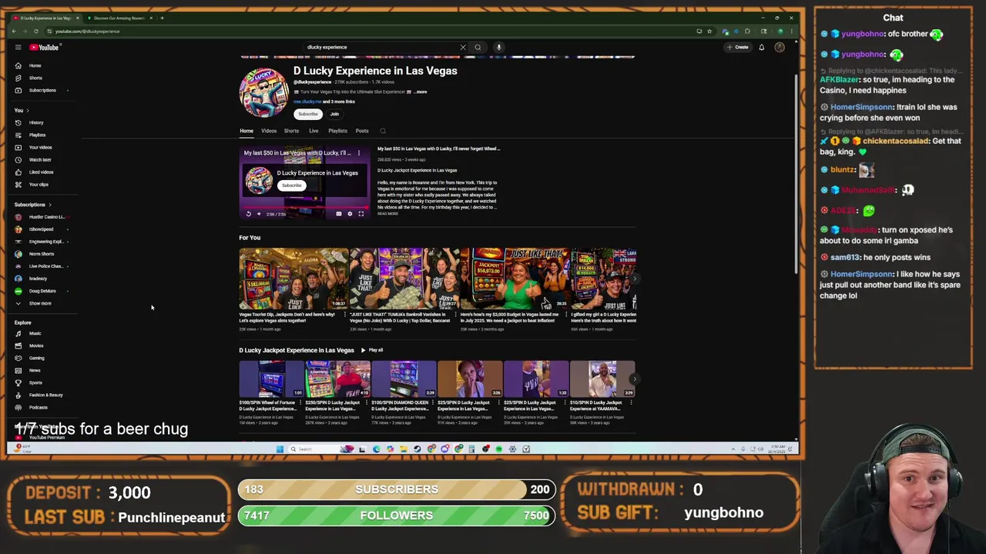Clear the search box with X
Viewport: 986px width, 554px height.
coord(463,47)
